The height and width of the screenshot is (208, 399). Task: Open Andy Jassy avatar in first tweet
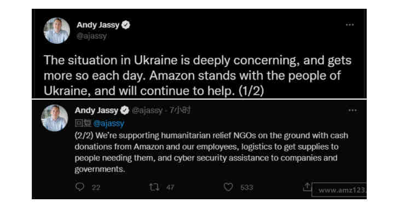[57, 31]
